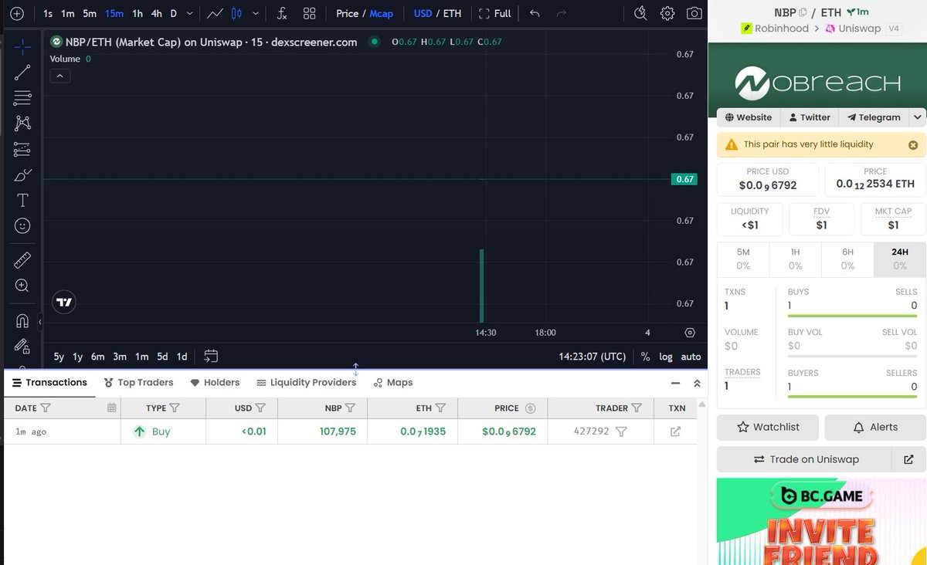
Task: Redo the chart action
Action: point(562,13)
